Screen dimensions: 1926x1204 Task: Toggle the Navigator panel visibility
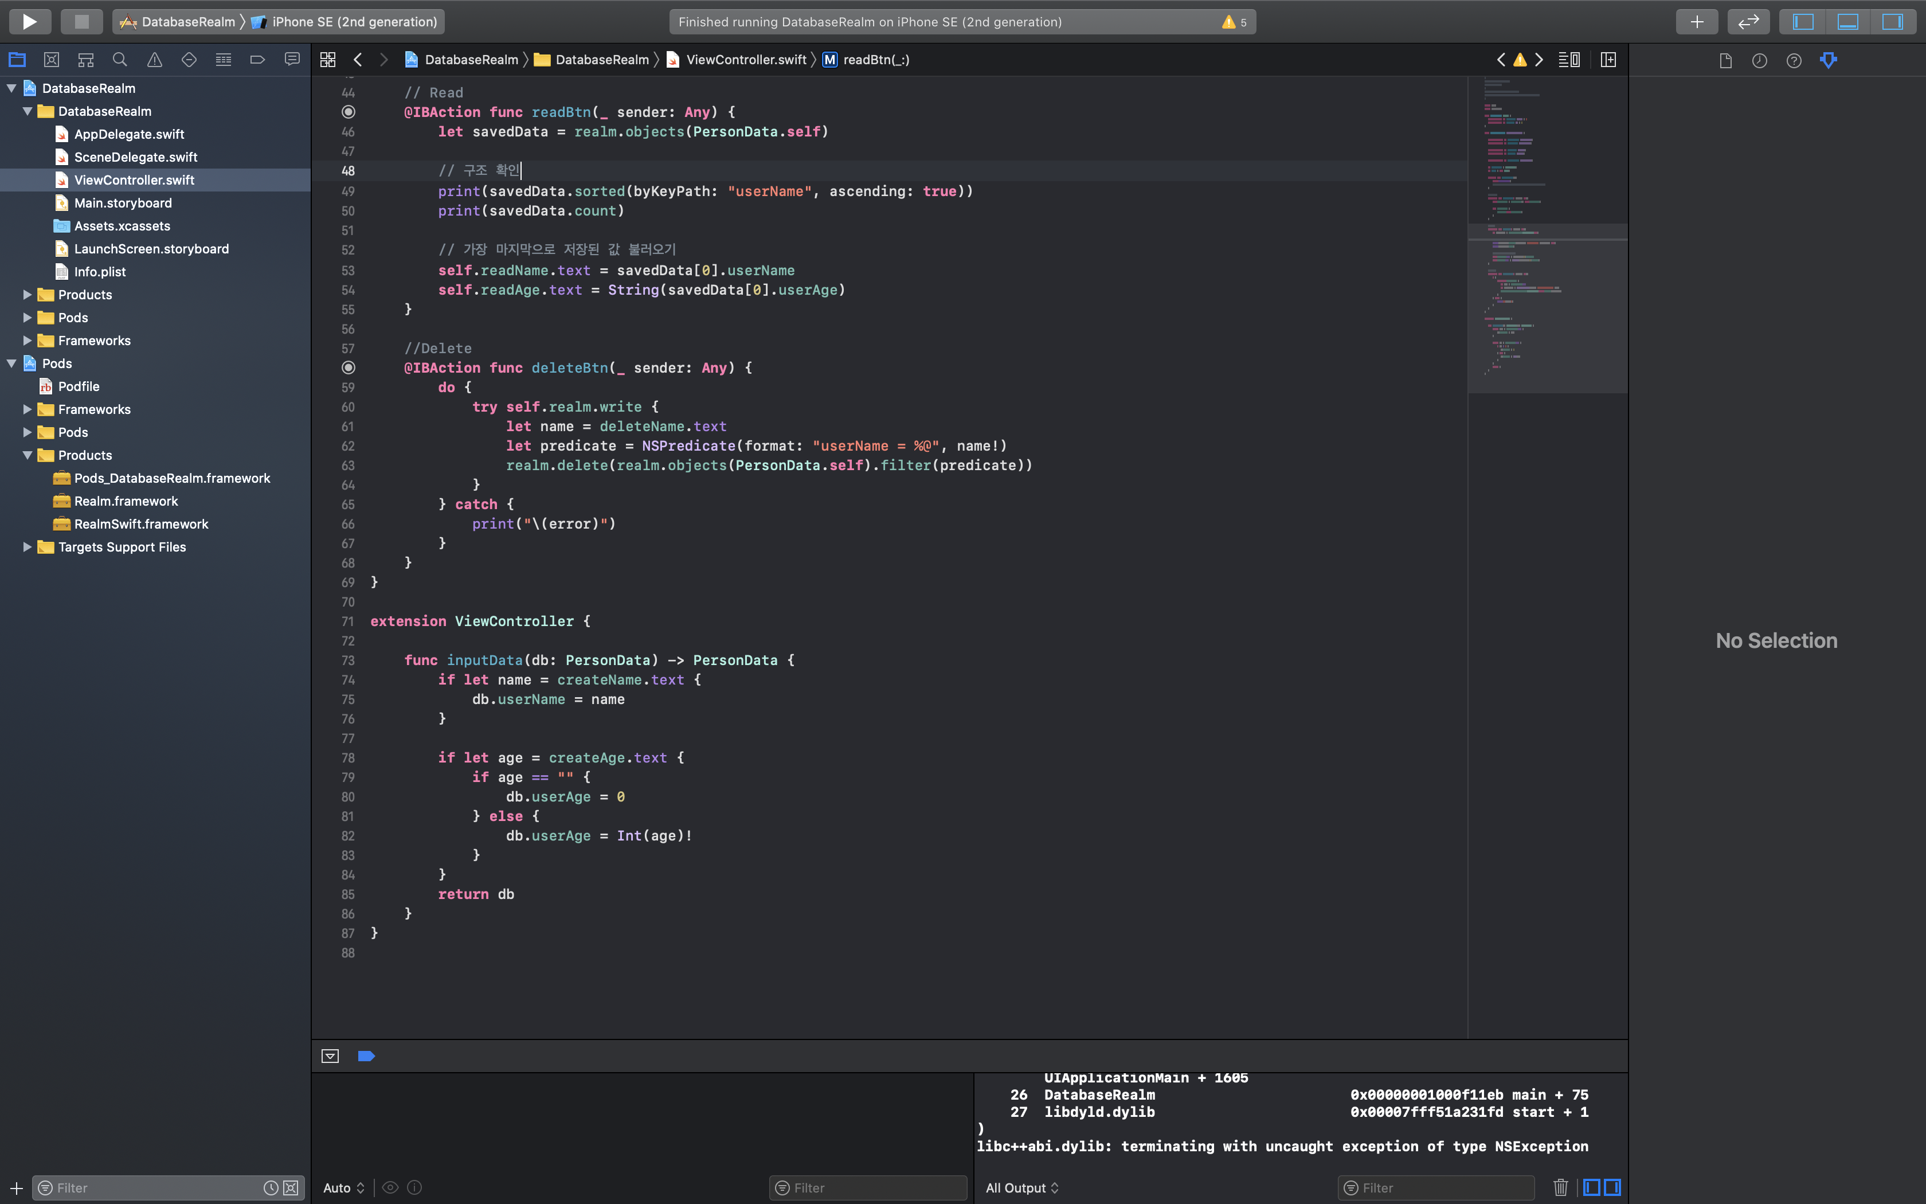pyautogui.click(x=1803, y=22)
